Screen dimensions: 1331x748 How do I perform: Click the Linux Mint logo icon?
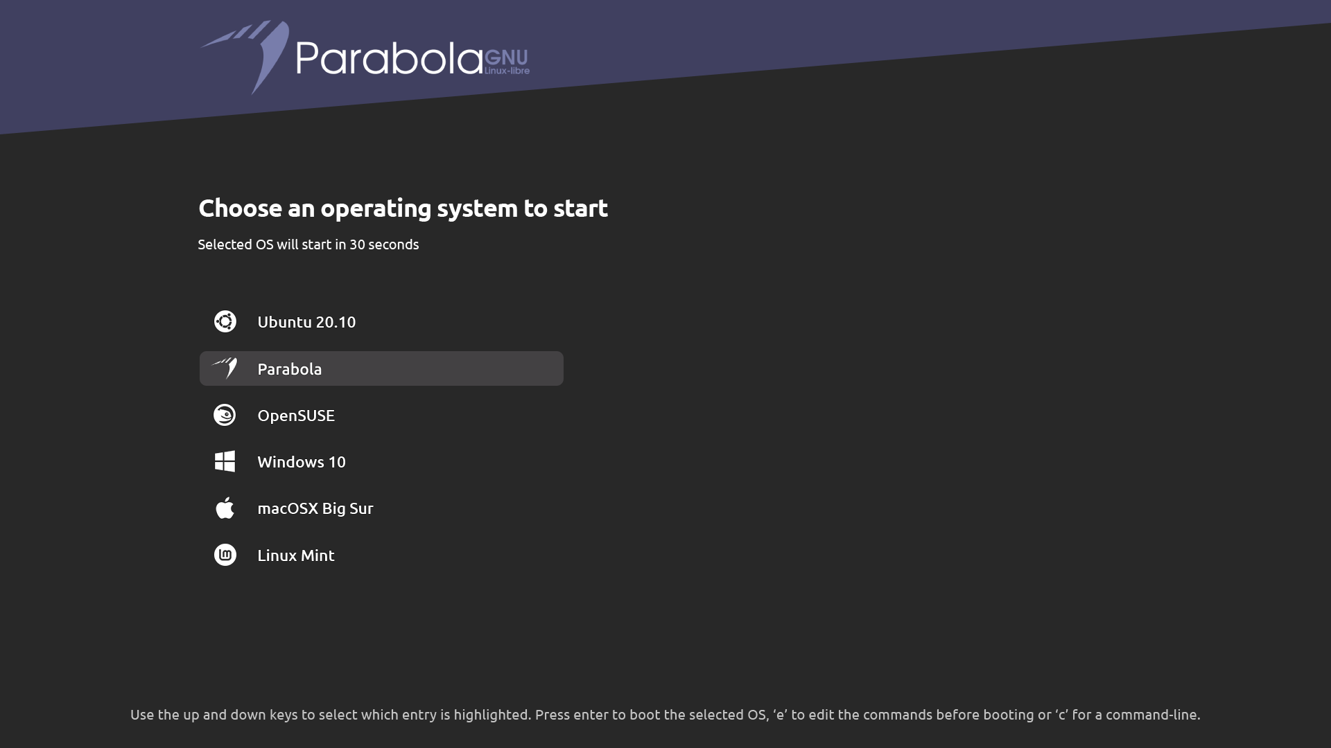coord(225,555)
